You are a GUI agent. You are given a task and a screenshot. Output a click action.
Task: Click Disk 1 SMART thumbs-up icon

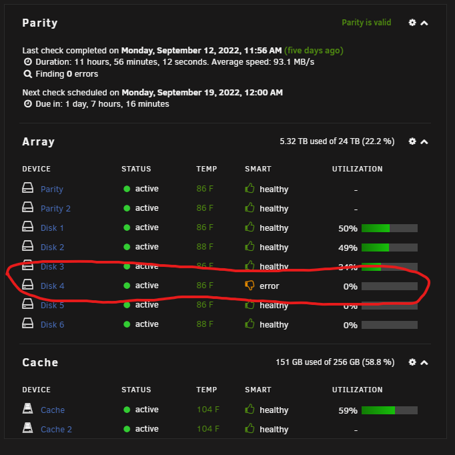click(x=250, y=227)
